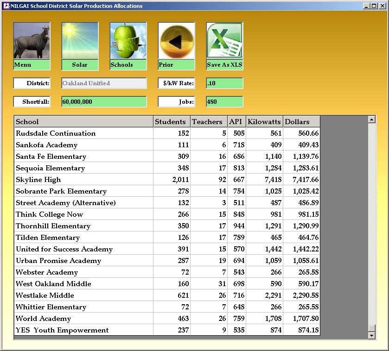389x351 pixels.
Task: Click Sankofa Academy students value 111
Action: click(x=183, y=144)
